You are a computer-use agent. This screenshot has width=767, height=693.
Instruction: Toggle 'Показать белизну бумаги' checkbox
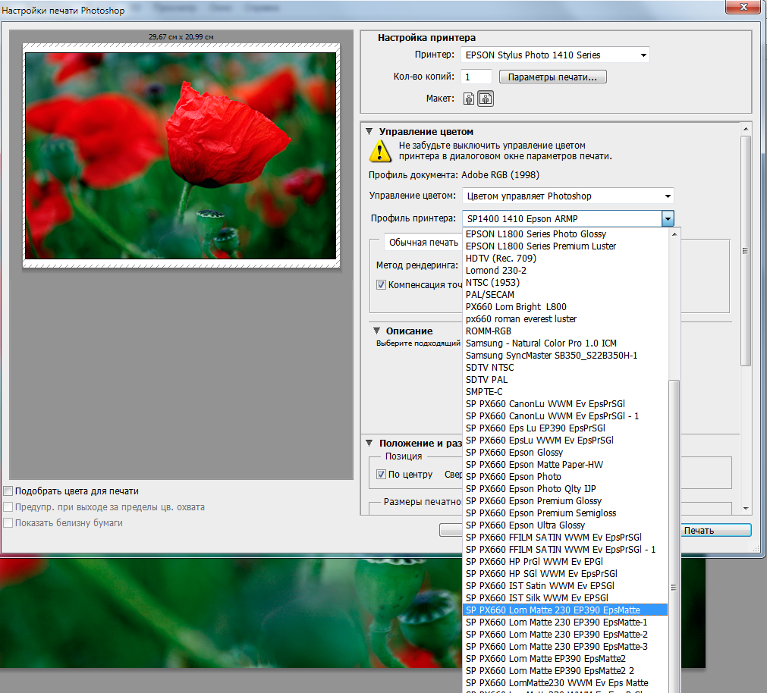pyautogui.click(x=8, y=522)
